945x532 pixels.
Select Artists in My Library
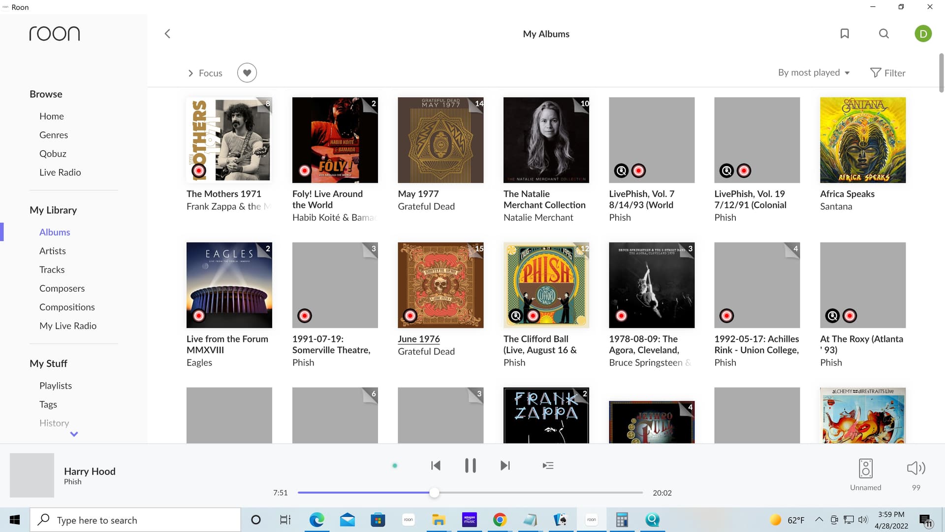click(53, 251)
